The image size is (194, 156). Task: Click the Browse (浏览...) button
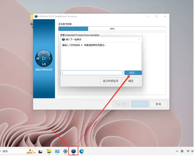(x=133, y=73)
